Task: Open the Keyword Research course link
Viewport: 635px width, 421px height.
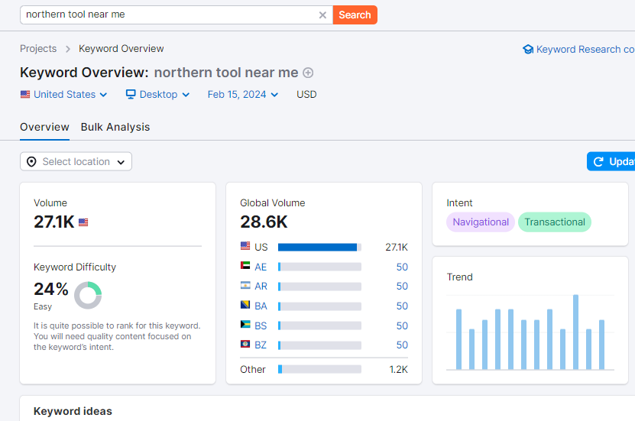Action: (x=578, y=50)
